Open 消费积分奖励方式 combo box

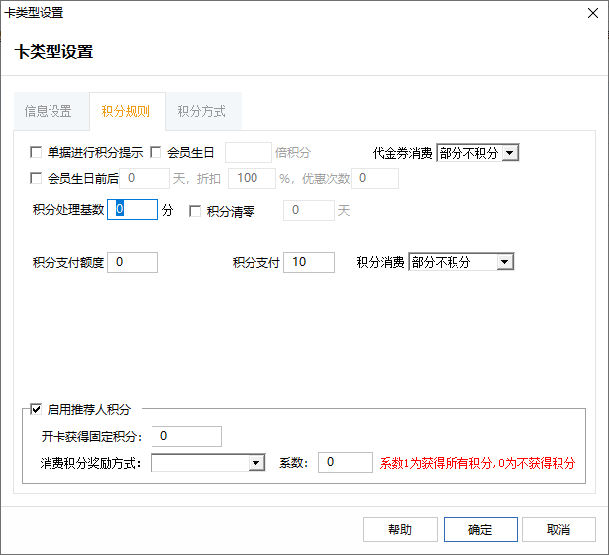click(208, 463)
